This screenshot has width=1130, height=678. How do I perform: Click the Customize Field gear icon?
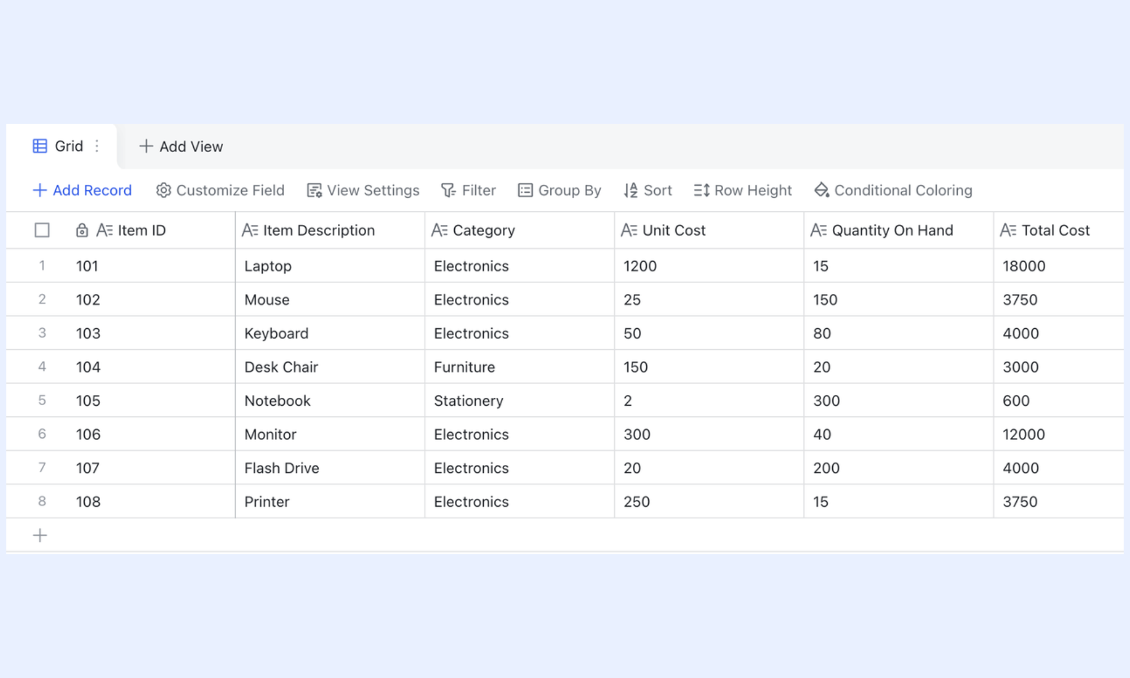point(163,190)
